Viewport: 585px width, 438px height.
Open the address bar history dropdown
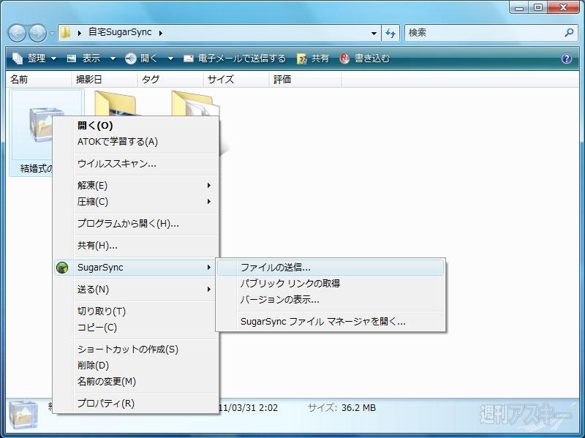[x=374, y=33]
